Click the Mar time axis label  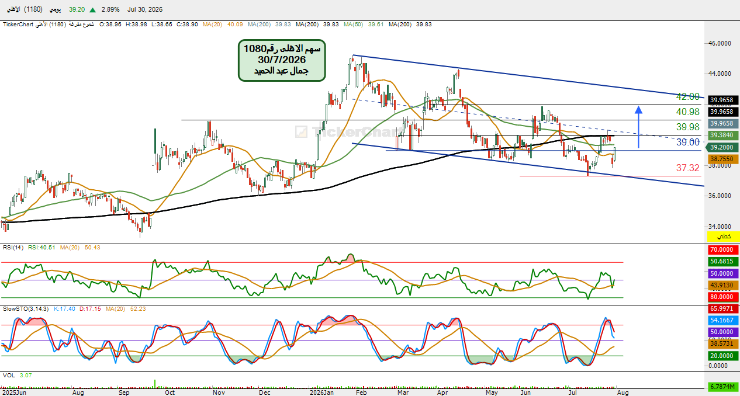403,393
